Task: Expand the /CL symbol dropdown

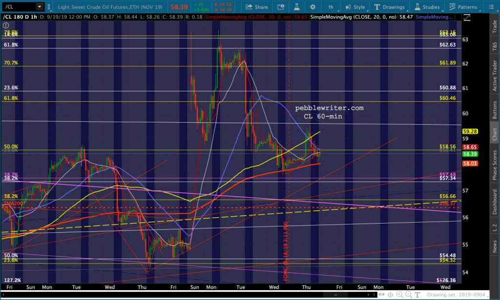Action: (x=39, y=7)
